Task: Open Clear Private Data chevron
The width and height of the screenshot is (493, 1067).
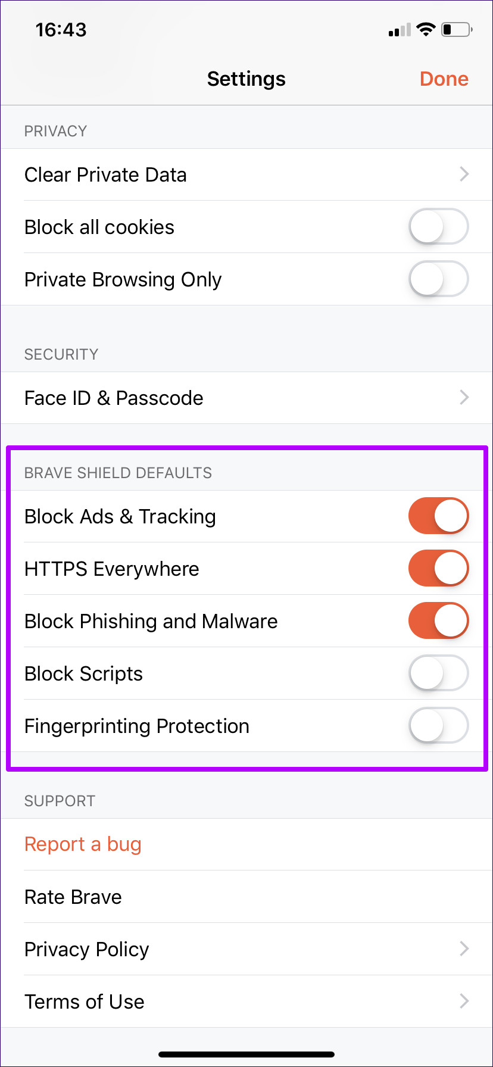Action: (464, 174)
